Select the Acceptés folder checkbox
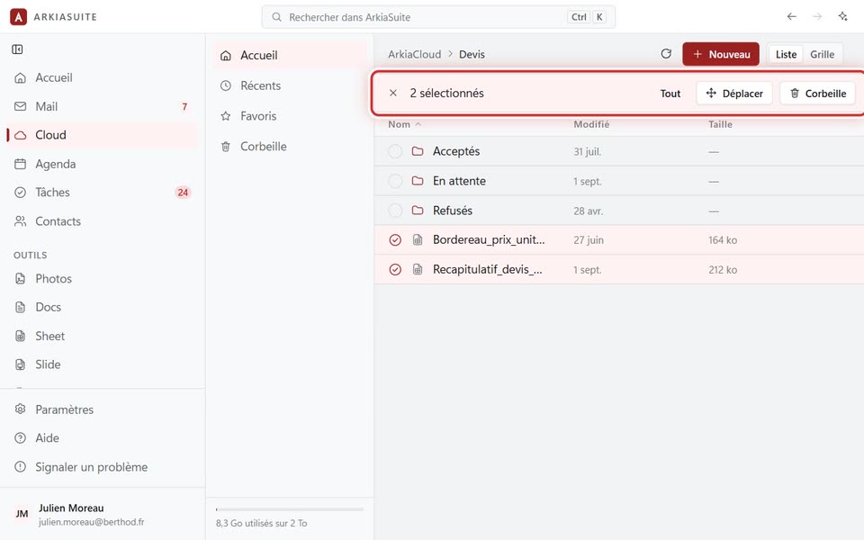Viewport: 864px width, 540px height. pyautogui.click(x=395, y=151)
